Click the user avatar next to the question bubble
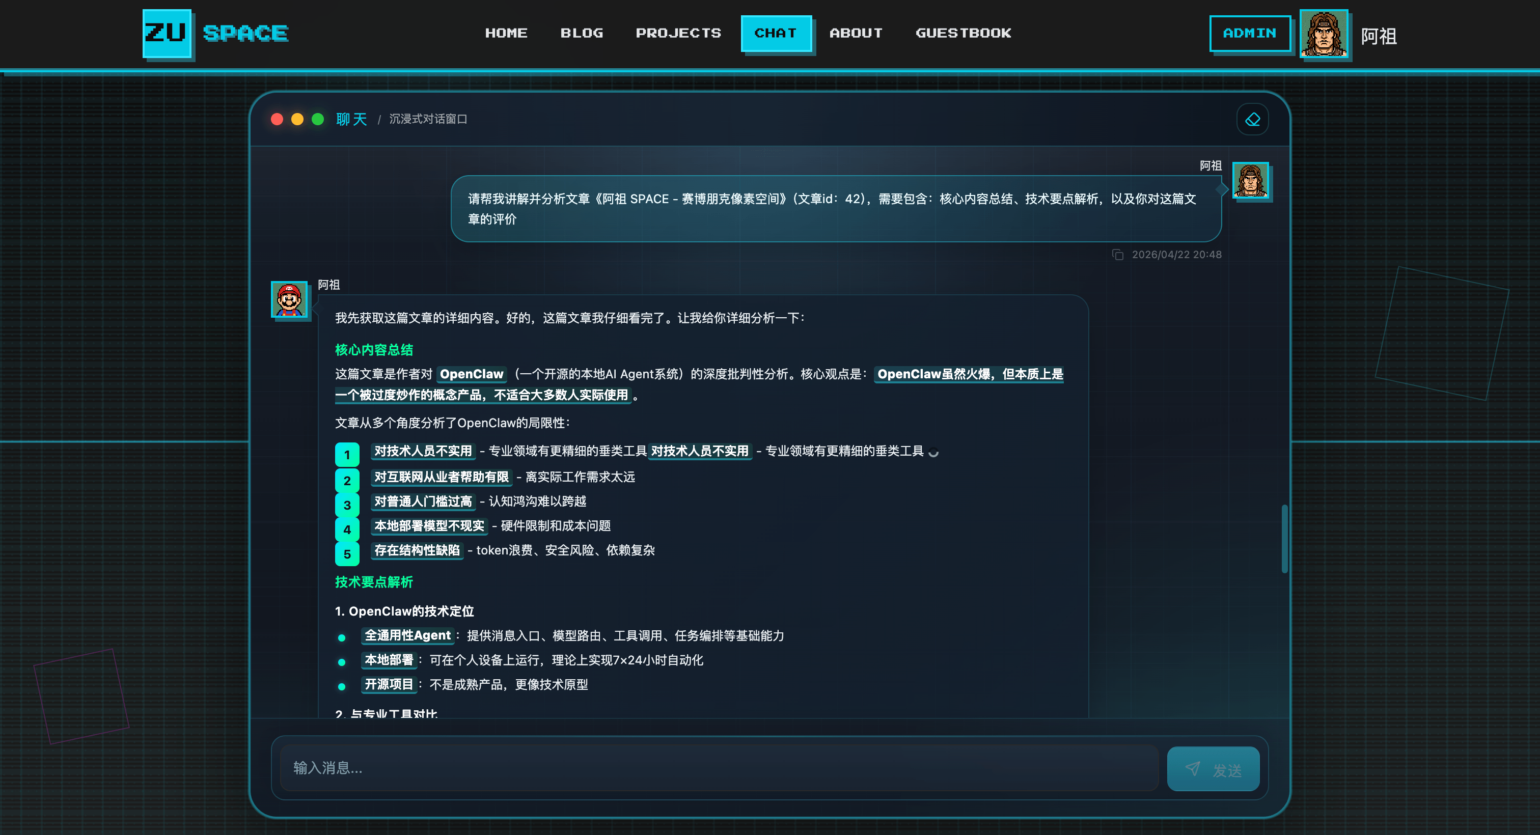 click(1252, 182)
